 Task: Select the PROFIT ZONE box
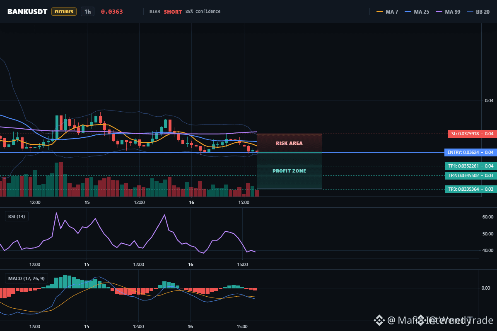coord(290,171)
